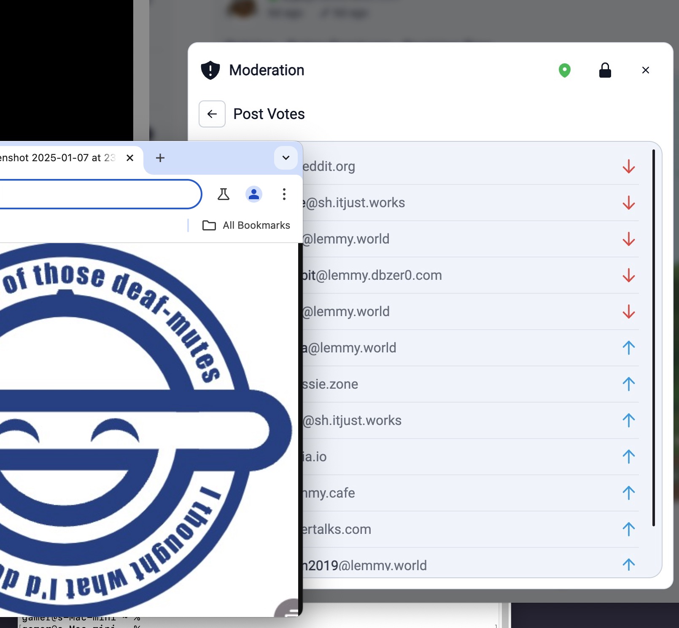Click the downvote arrow for eddit.org row
The image size is (679, 628).
[628, 166]
